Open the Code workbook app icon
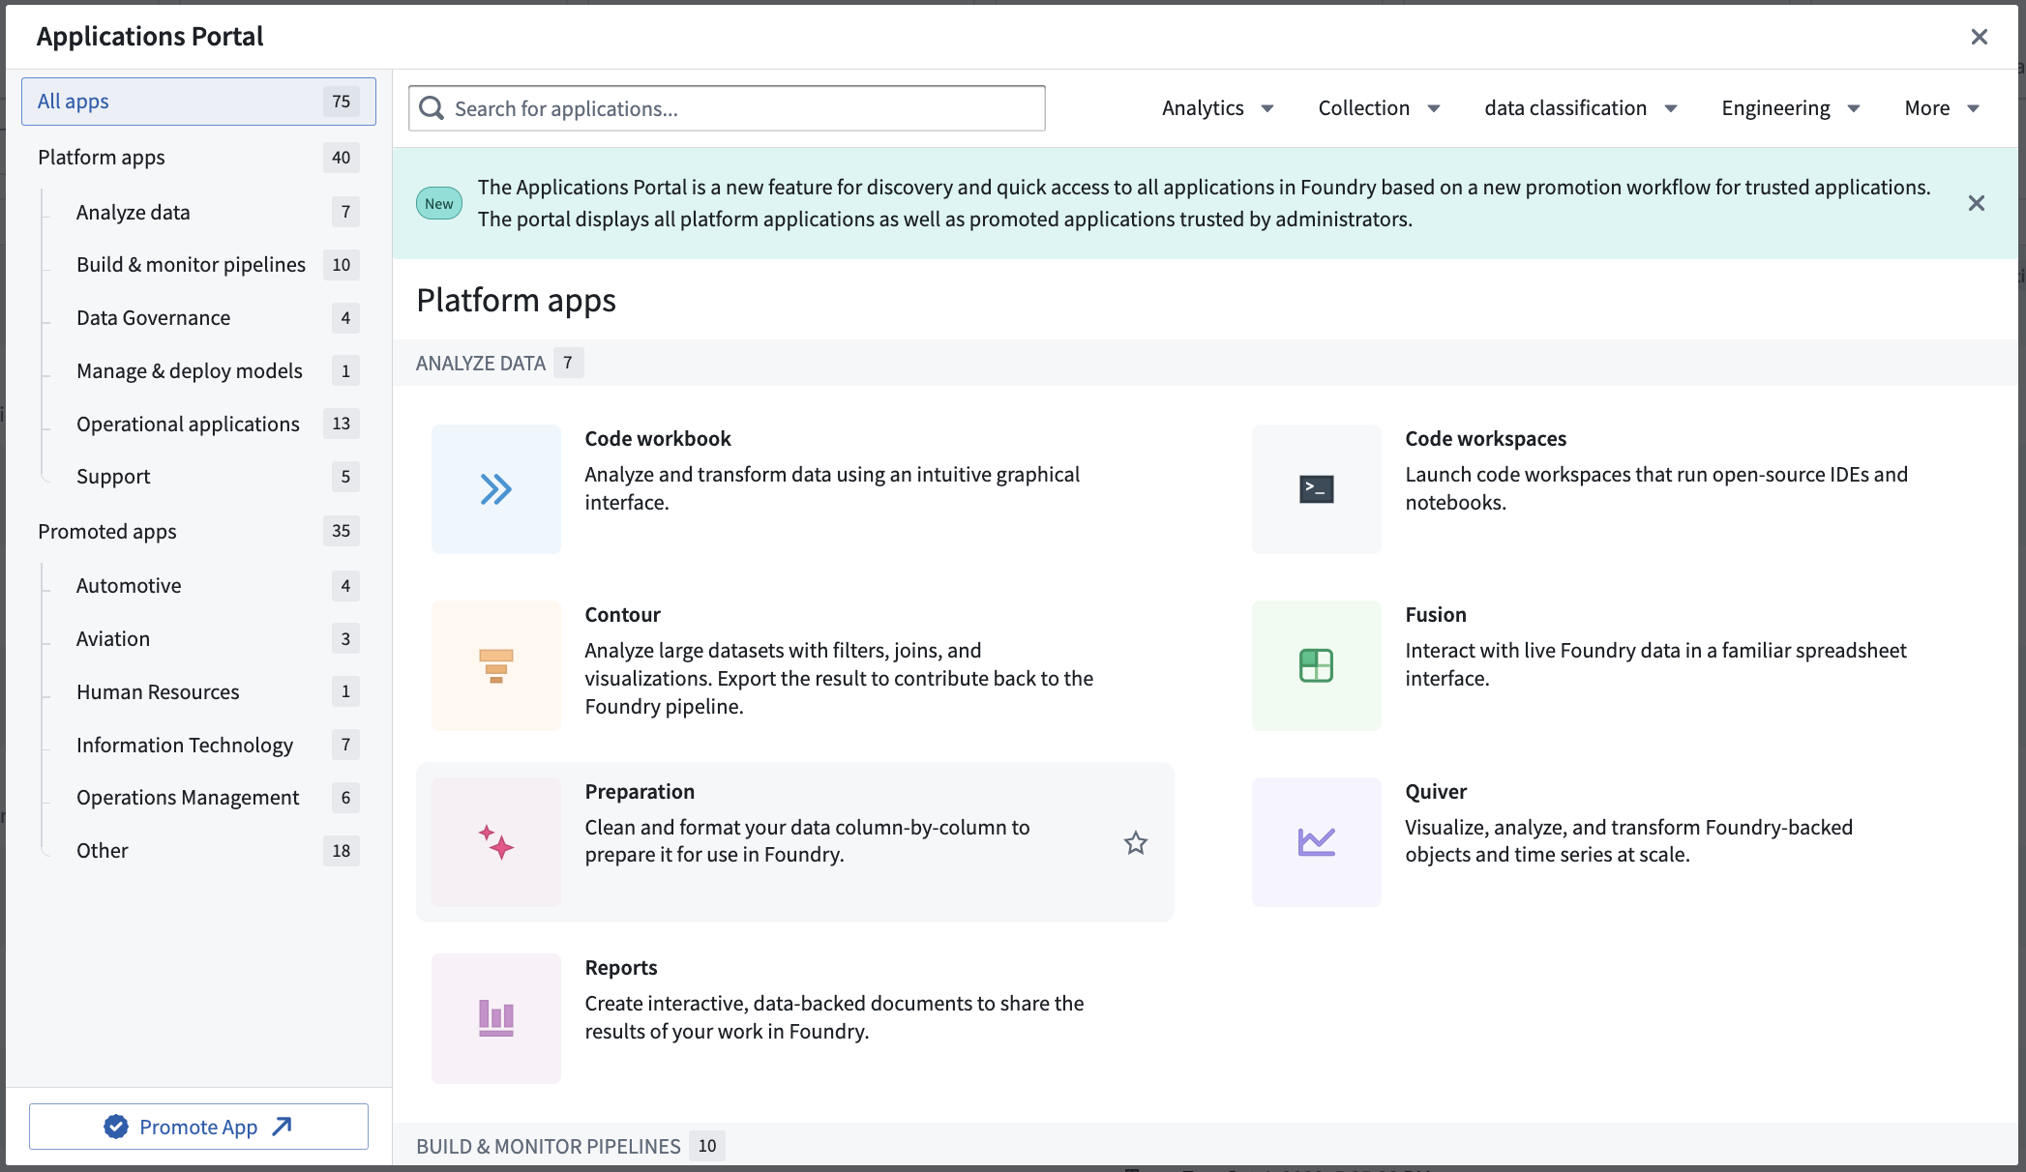2026x1172 pixels. 496,489
